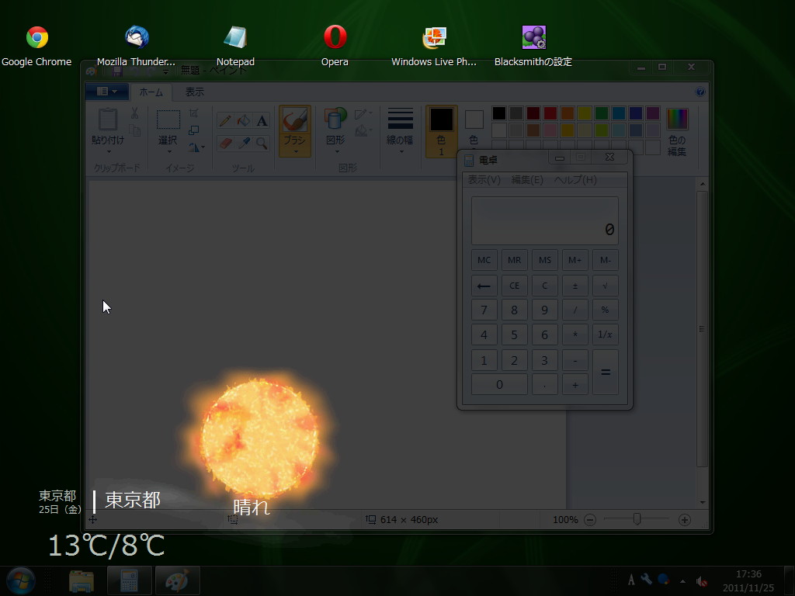Open the Paint application menu dropdown
Viewport: 795px width, 596px height.
point(107,92)
